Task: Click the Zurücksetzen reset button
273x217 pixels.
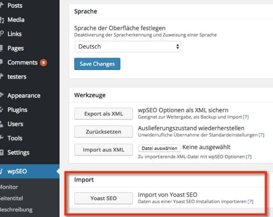Action: 104,132
